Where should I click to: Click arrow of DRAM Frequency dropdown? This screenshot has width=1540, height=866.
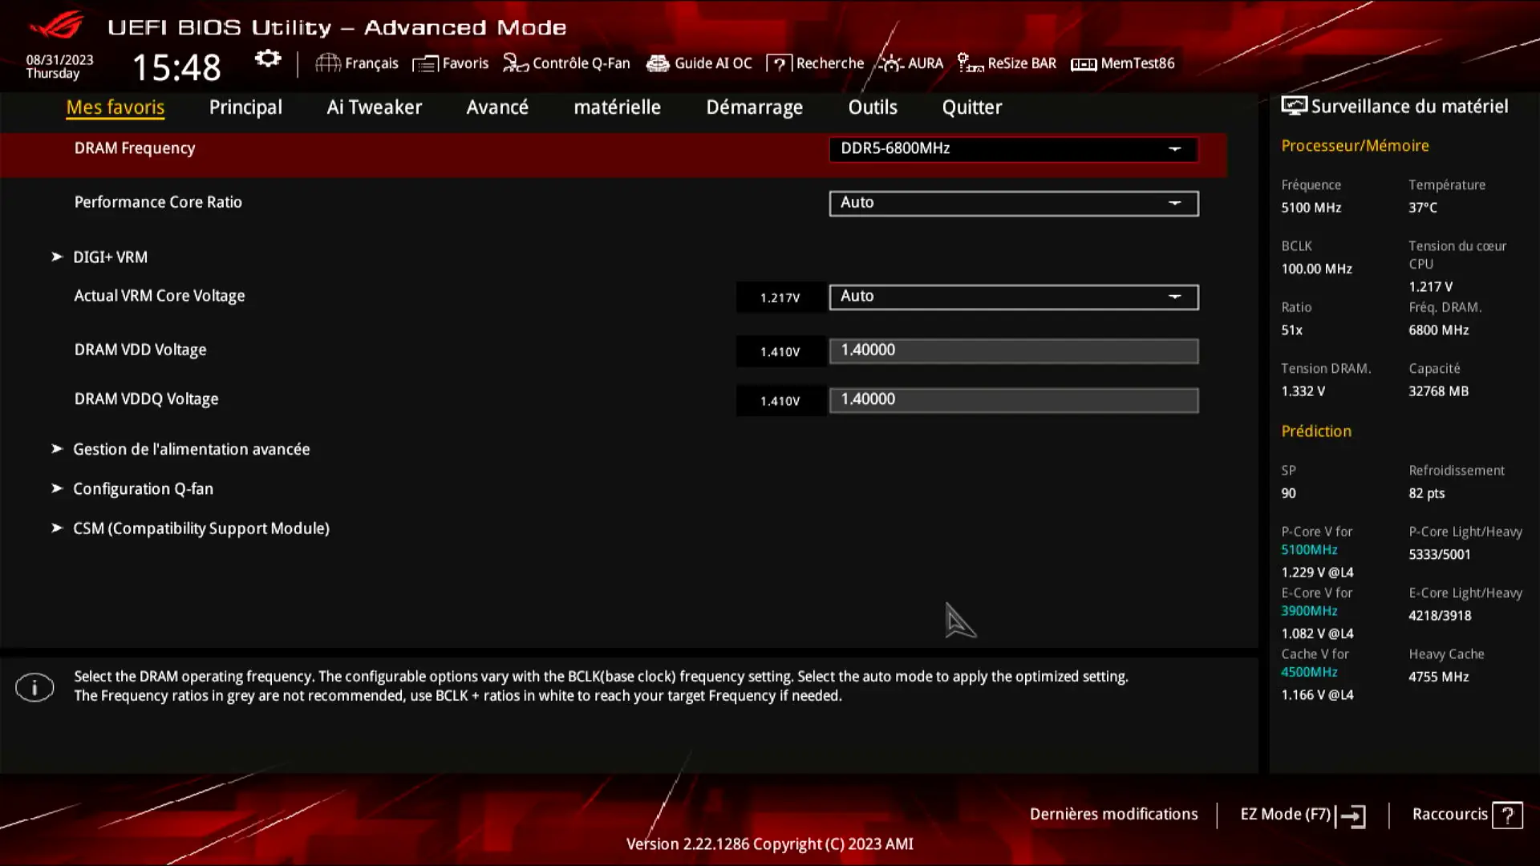(1174, 149)
